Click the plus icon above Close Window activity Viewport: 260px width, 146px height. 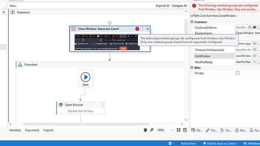(x=110, y=23)
